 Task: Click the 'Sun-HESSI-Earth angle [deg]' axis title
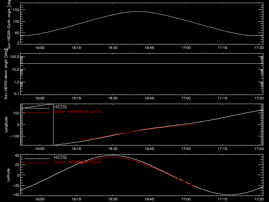(x=9, y=25)
